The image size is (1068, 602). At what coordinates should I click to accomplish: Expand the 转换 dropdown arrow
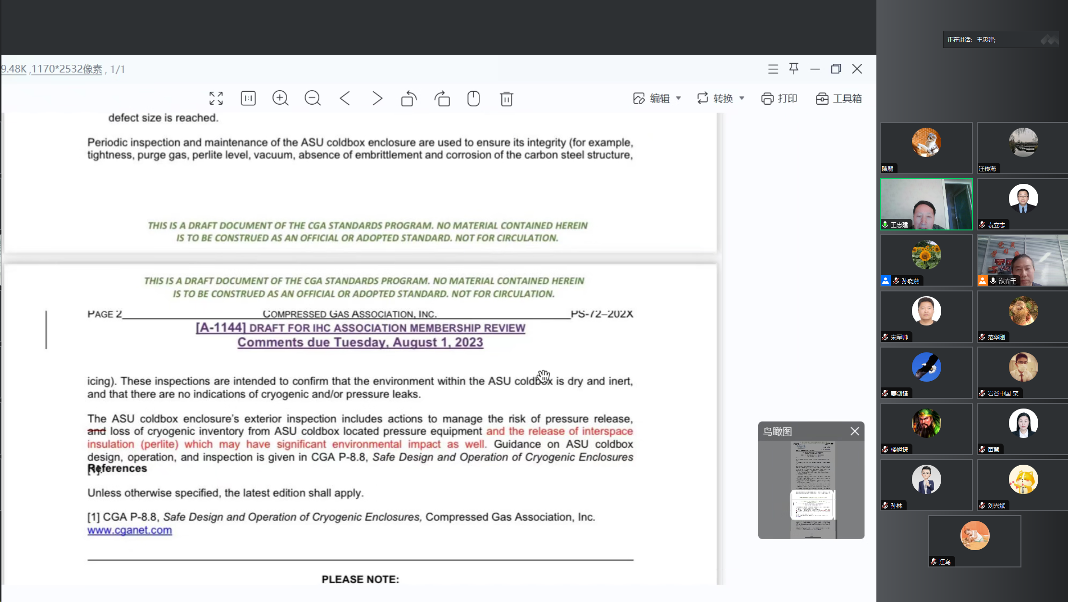click(x=742, y=98)
